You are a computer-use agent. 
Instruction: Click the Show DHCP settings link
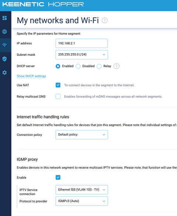[x=31, y=76]
